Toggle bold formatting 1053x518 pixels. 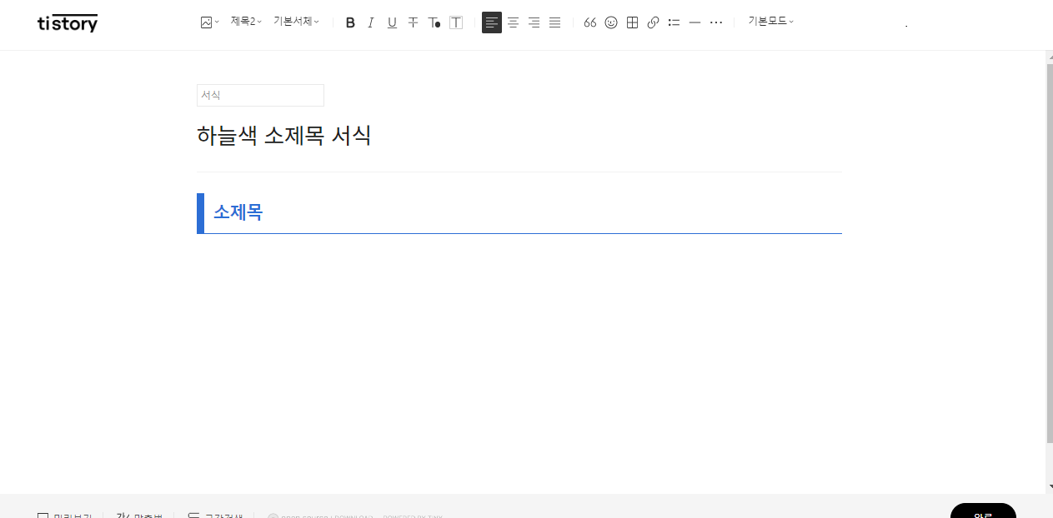pyautogui.click(x=350, y=22)
